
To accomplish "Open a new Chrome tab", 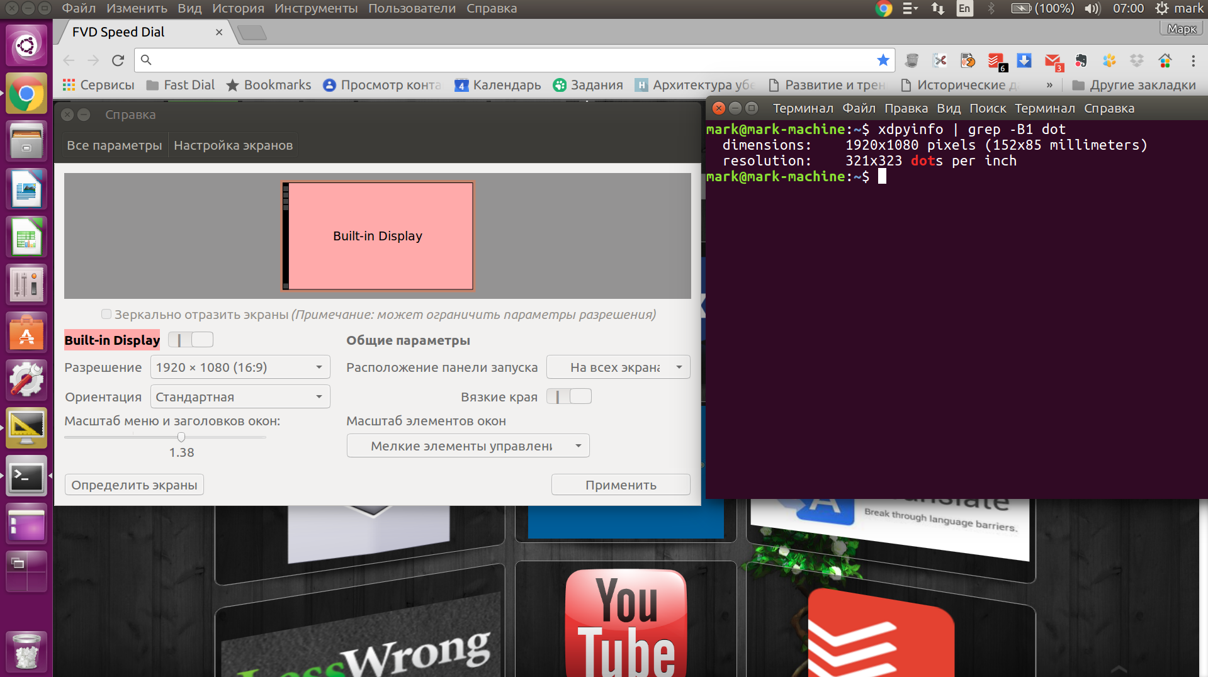I will (252, 33).
